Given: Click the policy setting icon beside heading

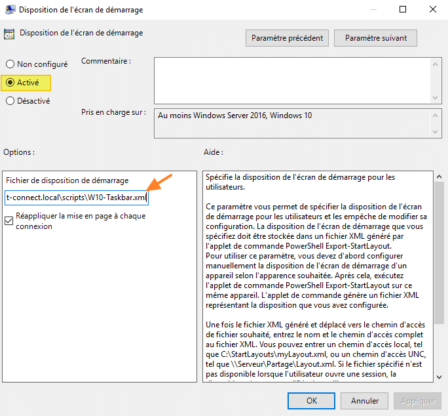Looking at the screenshot, I should (x=9, y=34).
